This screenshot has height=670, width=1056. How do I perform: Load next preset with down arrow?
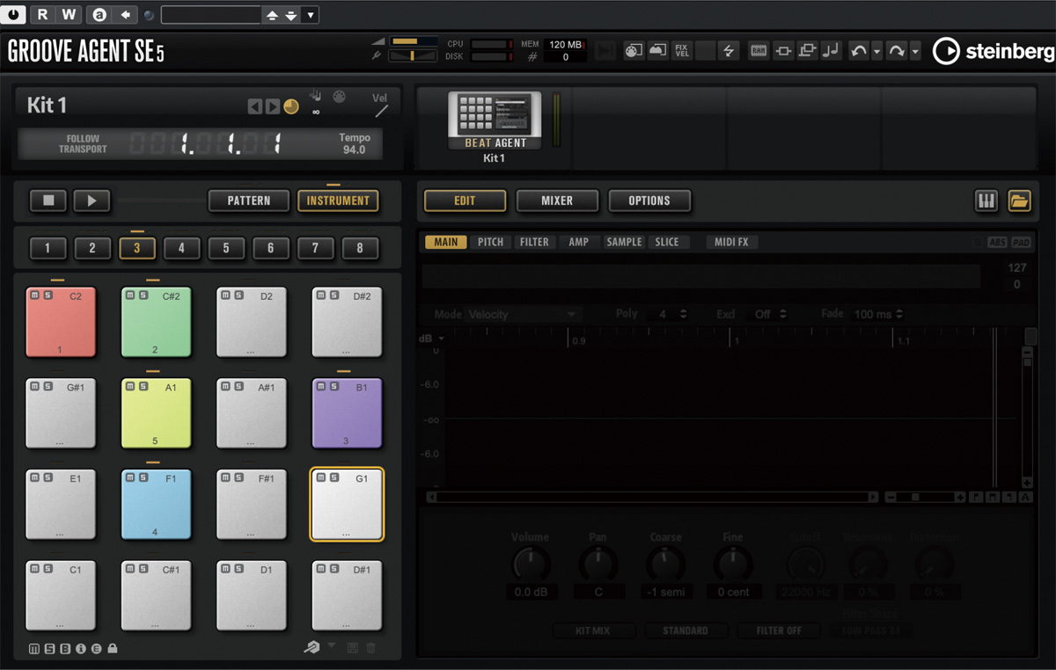(291, 15)
